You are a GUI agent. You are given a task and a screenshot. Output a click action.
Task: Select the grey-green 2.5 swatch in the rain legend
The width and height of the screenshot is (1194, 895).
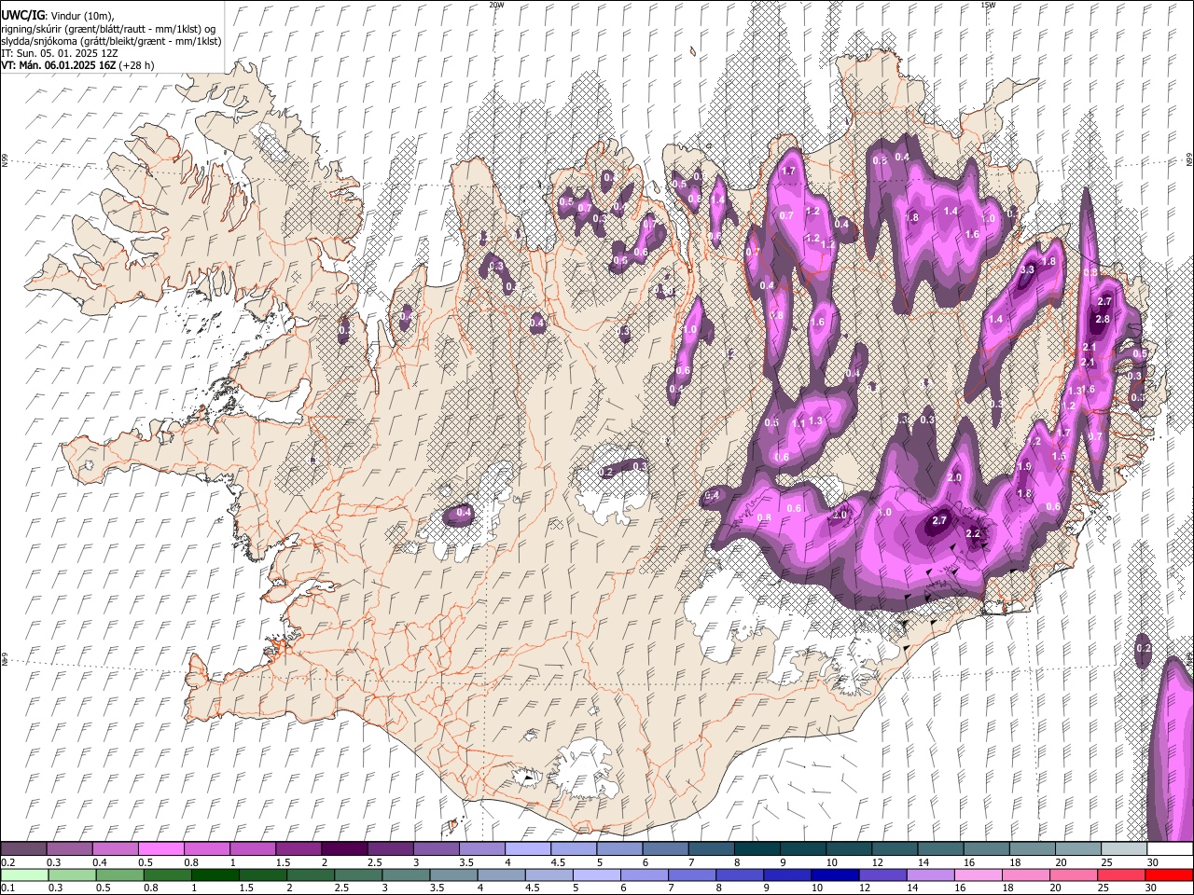pos(358,874)
